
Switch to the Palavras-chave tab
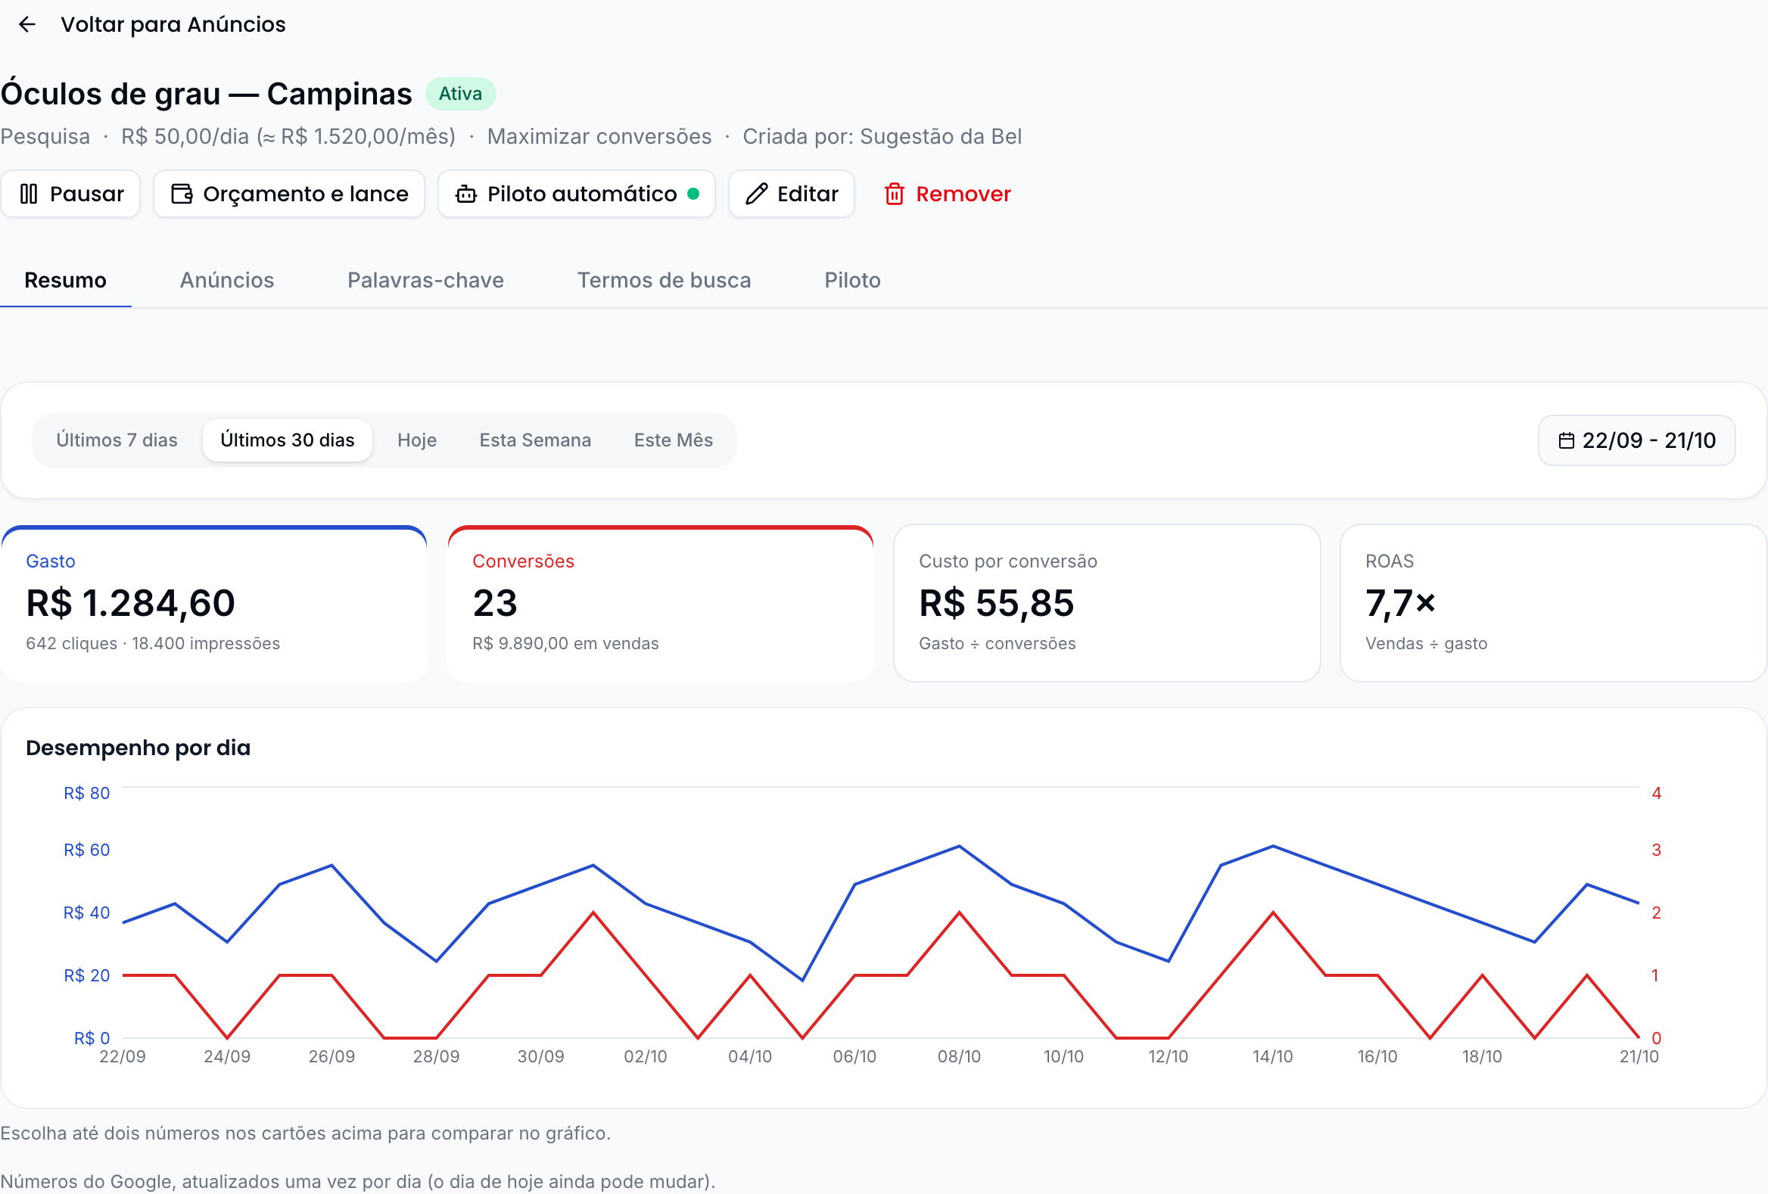425,280
